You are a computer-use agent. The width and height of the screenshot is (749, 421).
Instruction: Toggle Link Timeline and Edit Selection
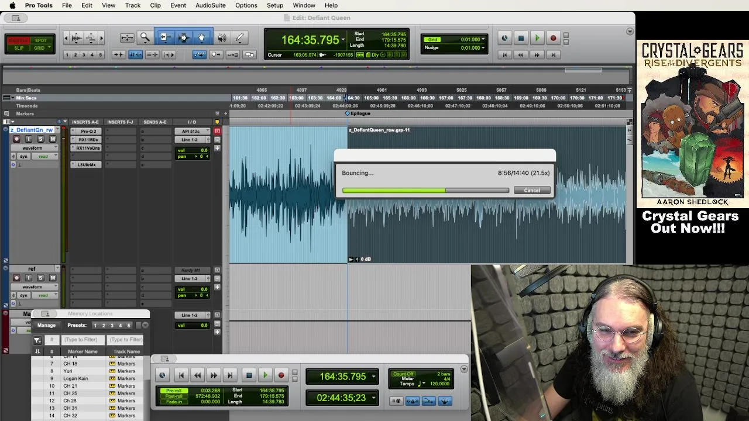point(135,54)
